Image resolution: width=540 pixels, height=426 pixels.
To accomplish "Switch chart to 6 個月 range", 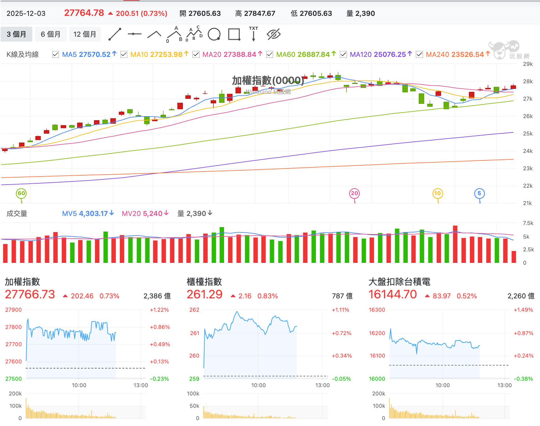I will [x=51, y=34].
